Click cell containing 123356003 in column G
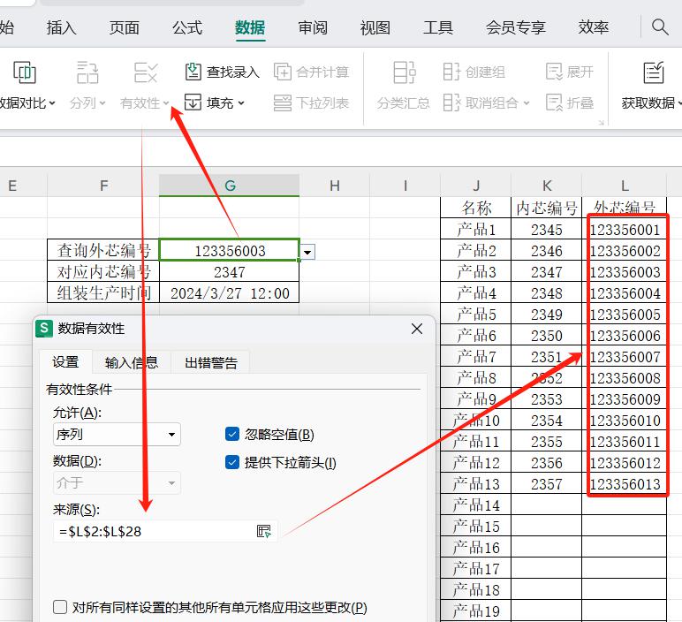Screen dimensions: 682x622 [230, 251]
